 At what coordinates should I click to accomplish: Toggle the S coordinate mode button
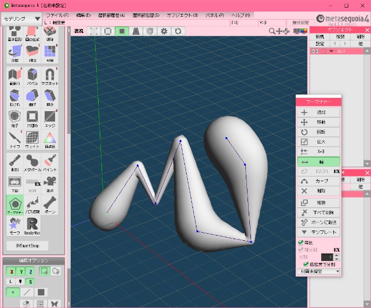[30, 281]
